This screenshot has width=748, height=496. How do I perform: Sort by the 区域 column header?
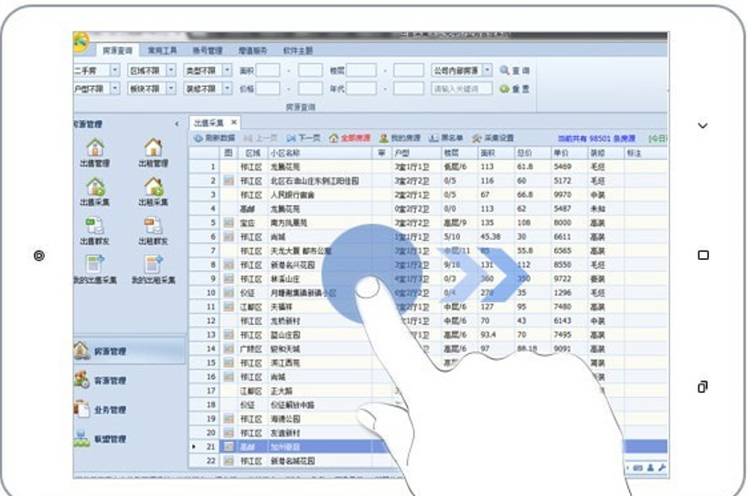point(252,153)
